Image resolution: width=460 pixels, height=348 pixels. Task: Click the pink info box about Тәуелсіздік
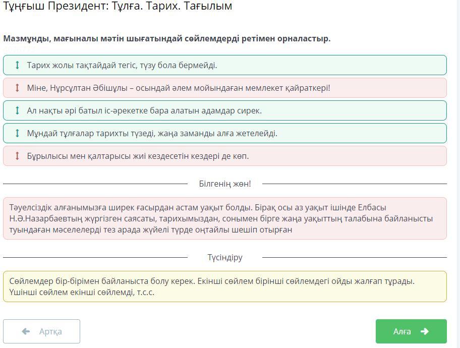(x=224, y=218)
